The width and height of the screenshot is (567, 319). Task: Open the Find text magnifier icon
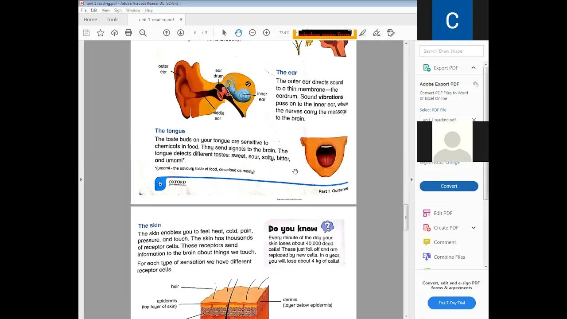pyautogui.click(x=143, y=33)
